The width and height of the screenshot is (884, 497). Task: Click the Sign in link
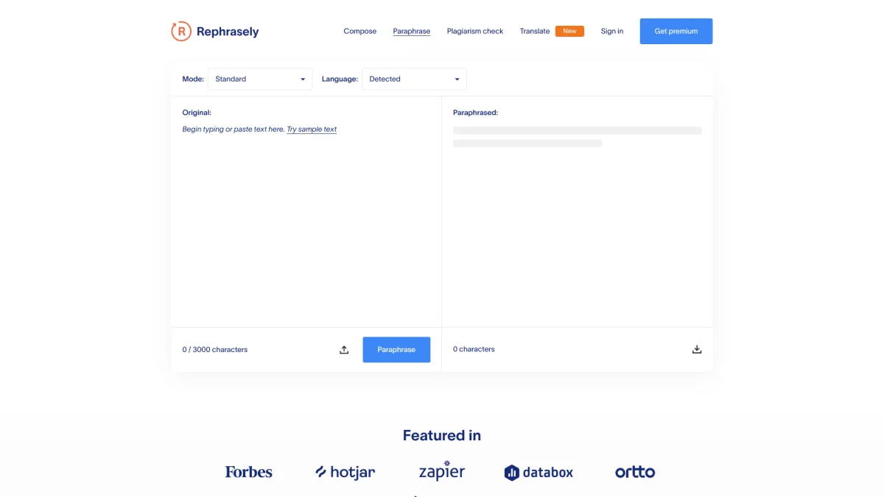tap(611, 31)
